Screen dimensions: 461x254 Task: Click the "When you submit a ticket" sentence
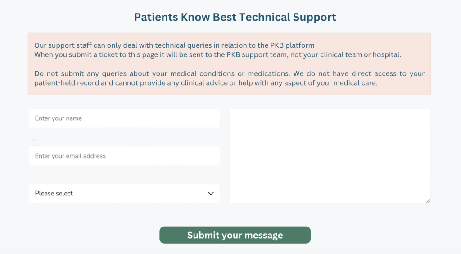(x=217, y=54)
